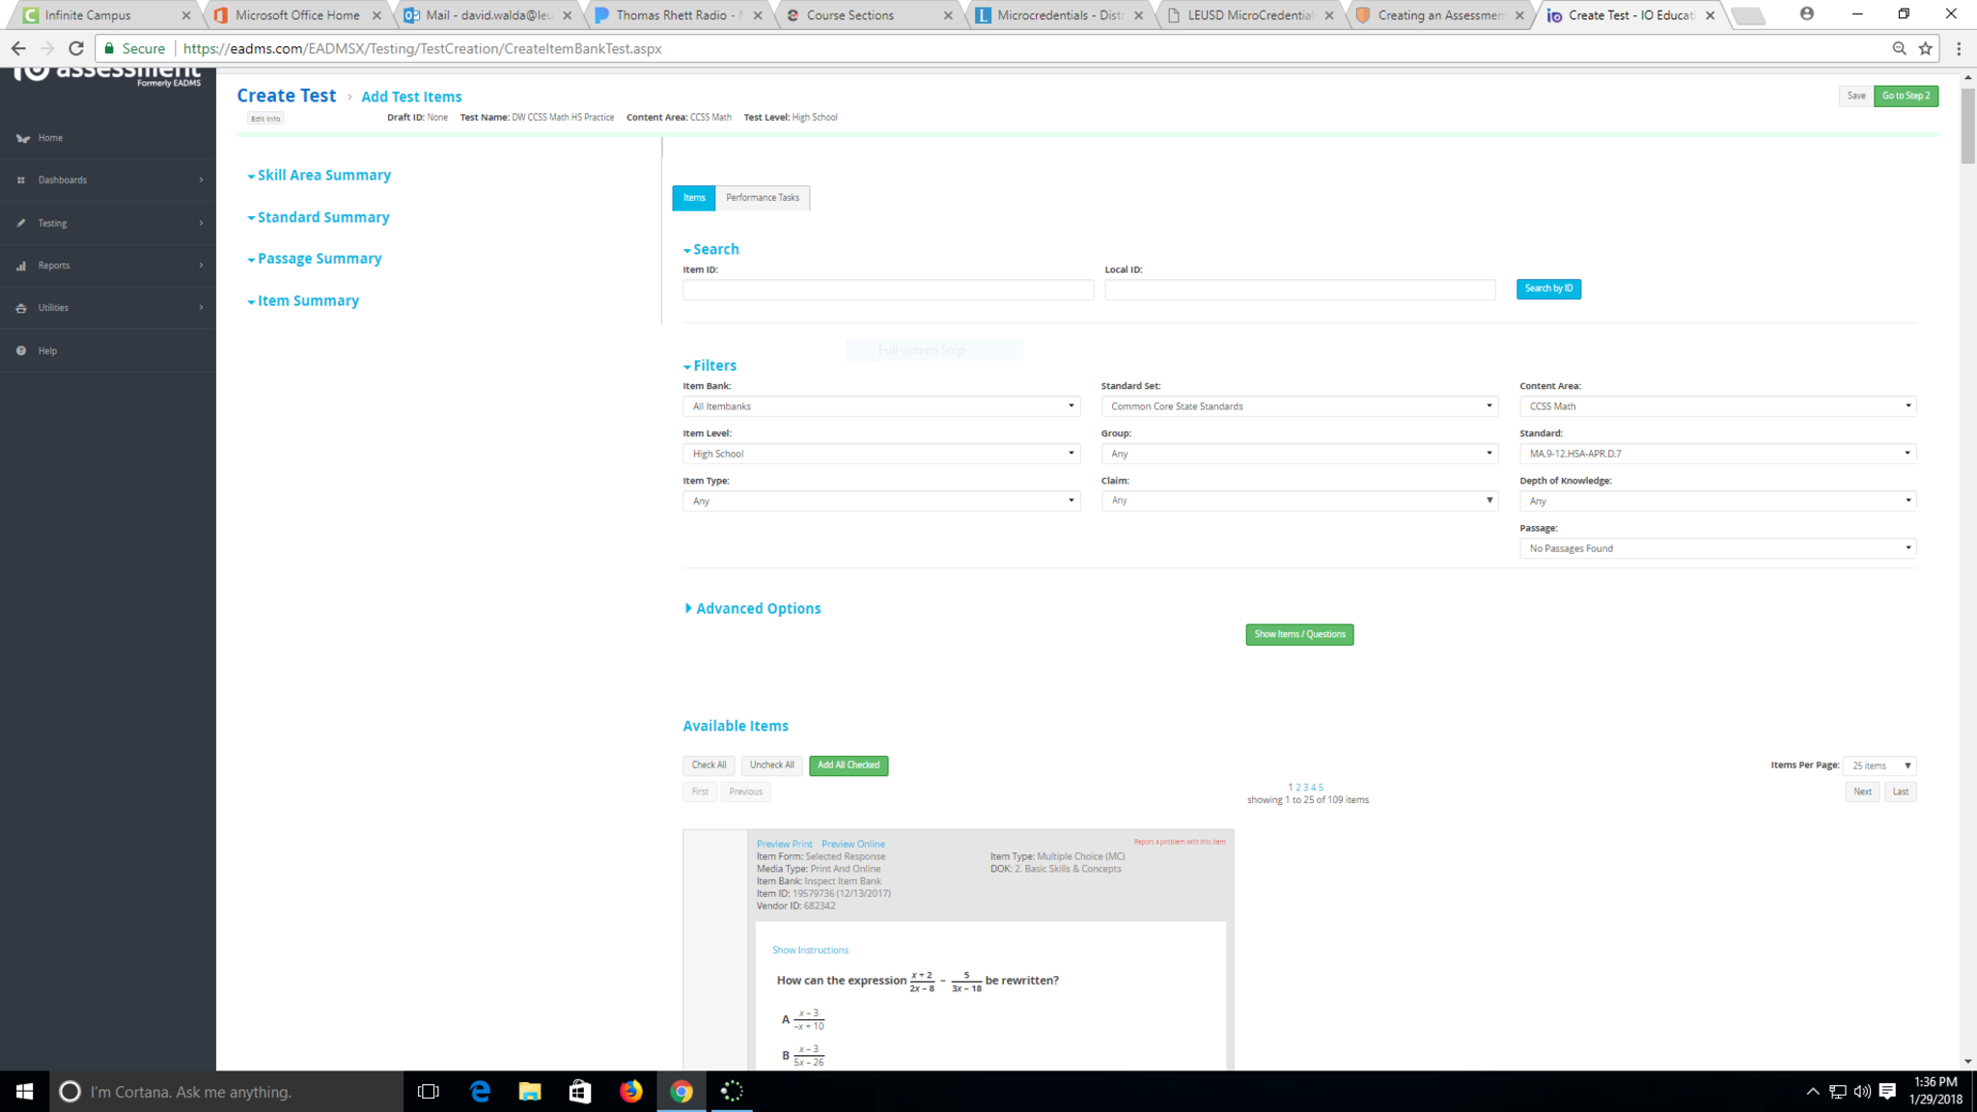Screen dimensions: 1977x1112
Task: Open File Explorer from the taskbar
Action: click(x=530, y=1092)
